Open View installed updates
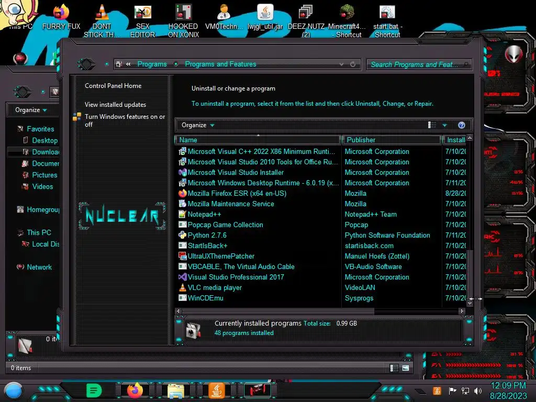The width and height of the screenshot is (536, 402). pyautogui.click(x=115, y=105)
